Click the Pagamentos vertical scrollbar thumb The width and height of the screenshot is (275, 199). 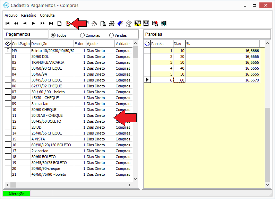coord(135,52)
